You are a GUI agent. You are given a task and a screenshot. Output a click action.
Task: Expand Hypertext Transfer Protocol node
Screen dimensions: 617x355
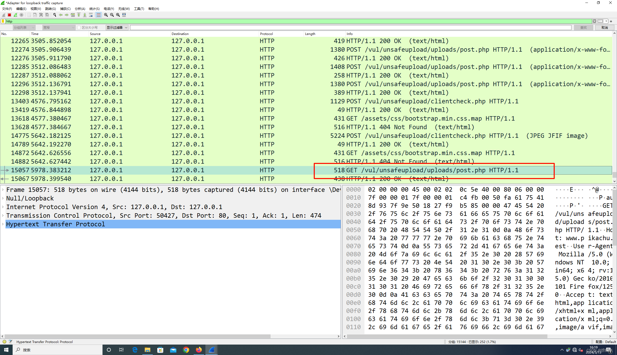click(3, 224)
